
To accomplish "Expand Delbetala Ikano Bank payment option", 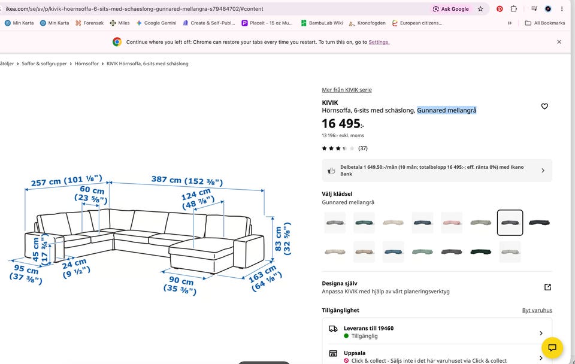I will click(x=437, y=171).
